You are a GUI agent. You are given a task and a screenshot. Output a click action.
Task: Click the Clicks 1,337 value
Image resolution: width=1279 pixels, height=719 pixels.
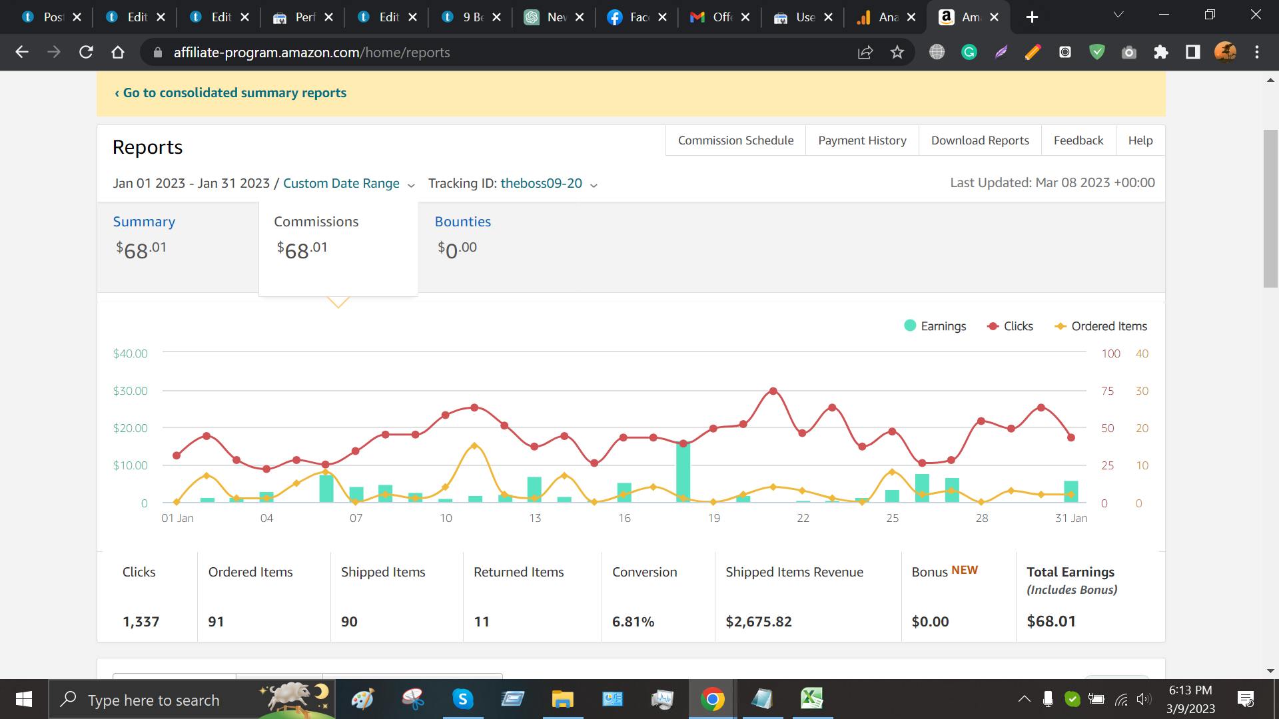click(141, 622)
